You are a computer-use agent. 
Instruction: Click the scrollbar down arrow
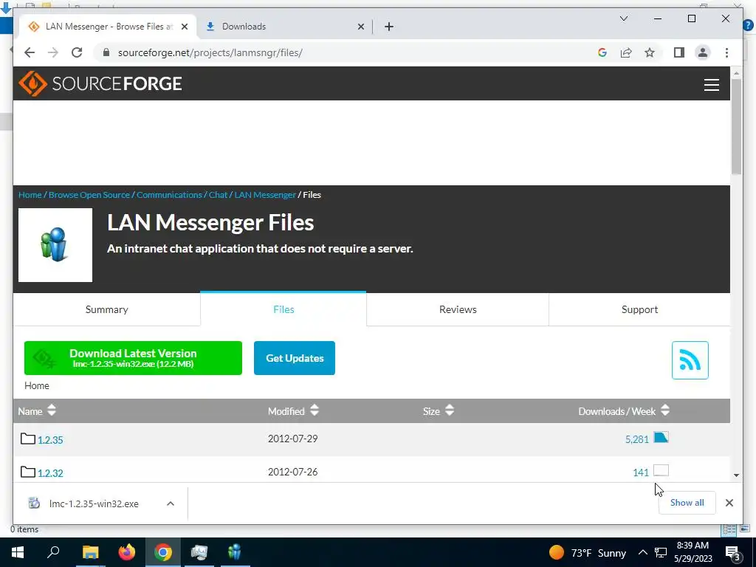(736, 475)
